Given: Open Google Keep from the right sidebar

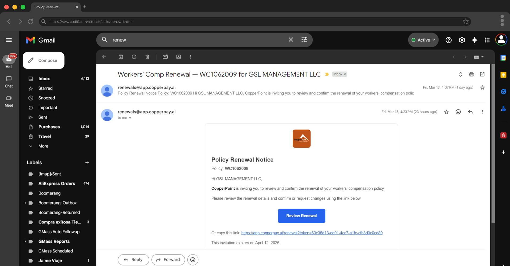Looking at the screenshot, I should pyautogui.click(x=504, y=75).
